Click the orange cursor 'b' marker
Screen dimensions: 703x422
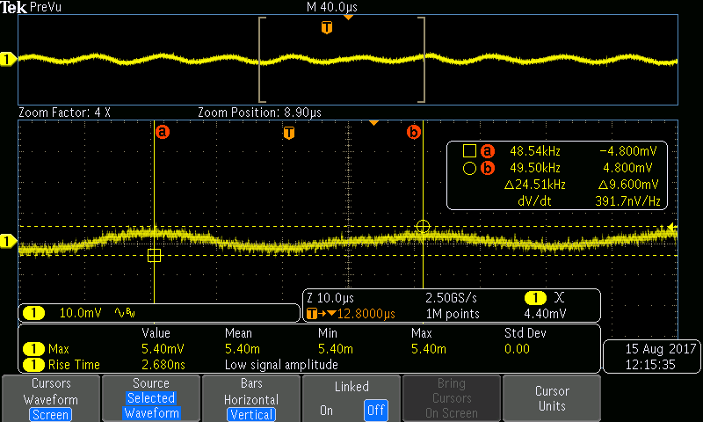[x=413, y=132]
